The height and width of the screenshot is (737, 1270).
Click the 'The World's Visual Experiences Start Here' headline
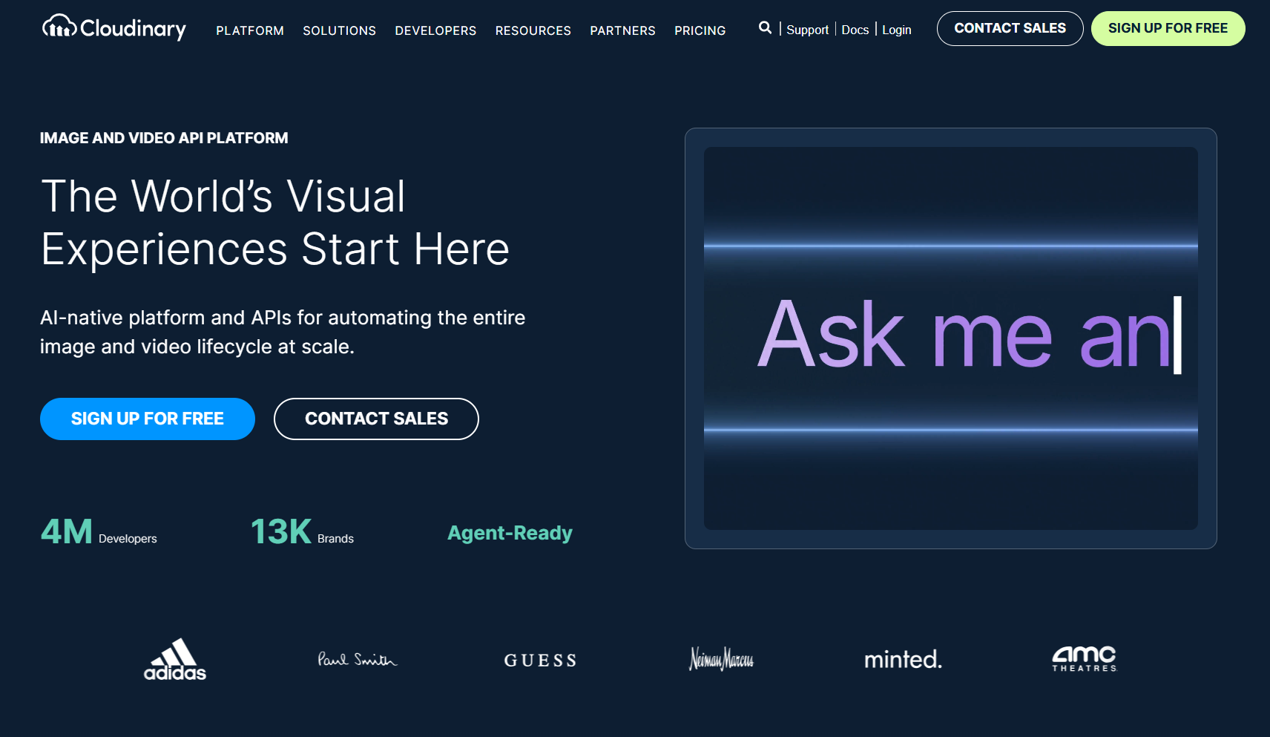275,222
